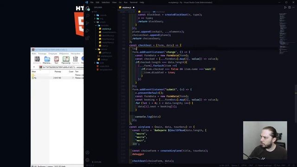
Task: Click the WinRAR archive path field
Action: point(61,67)
